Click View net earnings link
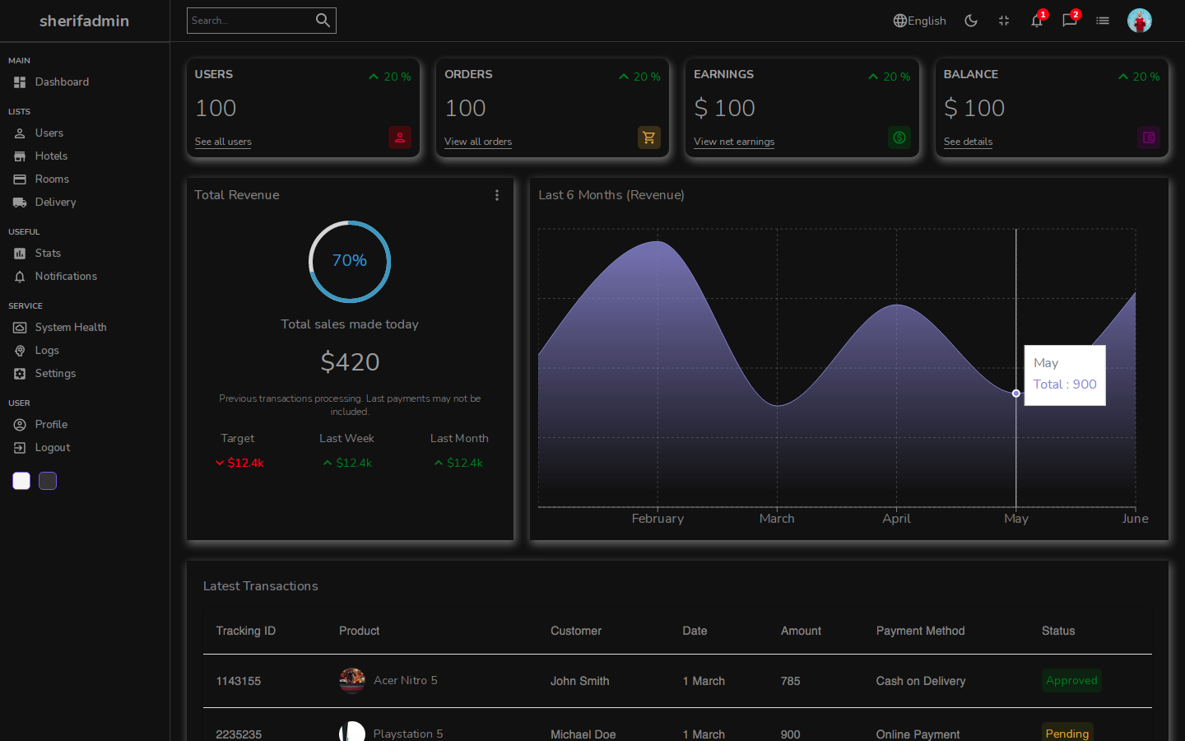Viewport: 1185px width, 741px height. tap(734, 142)
